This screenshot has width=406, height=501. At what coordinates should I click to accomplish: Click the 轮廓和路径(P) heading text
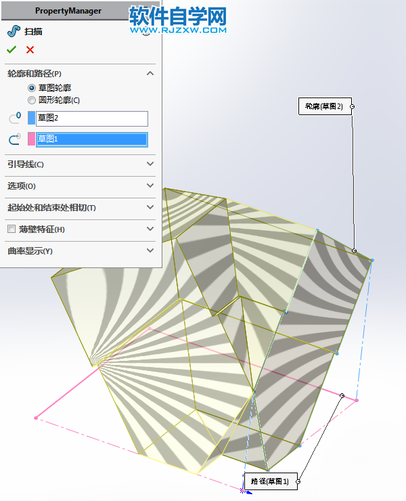tap(35, 74)
